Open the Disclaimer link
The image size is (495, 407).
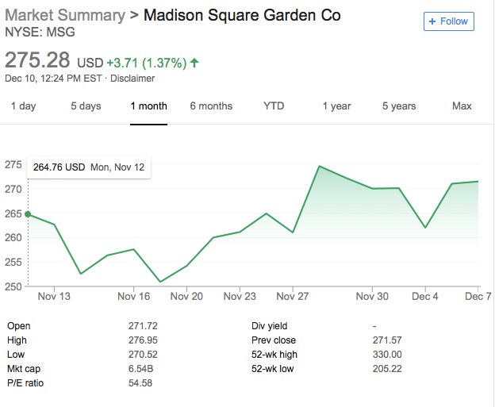tap(132, 78)
